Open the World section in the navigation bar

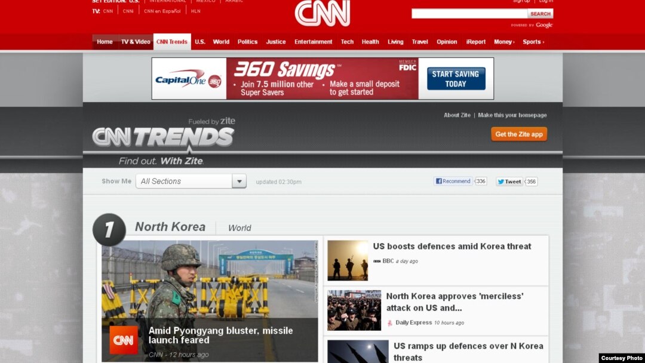point(221,42)
